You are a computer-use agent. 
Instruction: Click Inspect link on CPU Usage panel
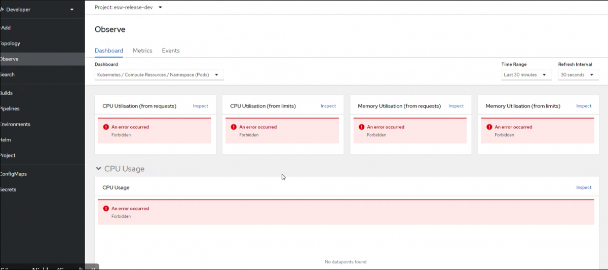(x=584, y=187)
